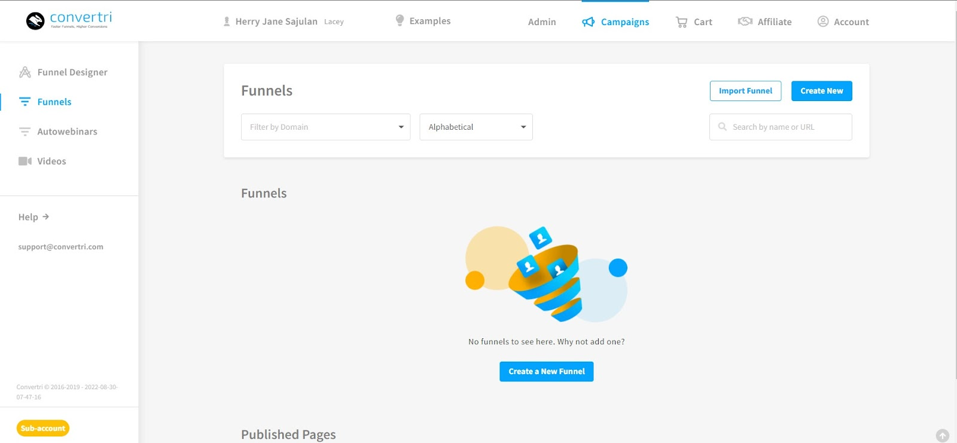Click the Funnel Designer compass icon
Image resolution: width=957 pixels, height=443 pixels.
point(25,72)
